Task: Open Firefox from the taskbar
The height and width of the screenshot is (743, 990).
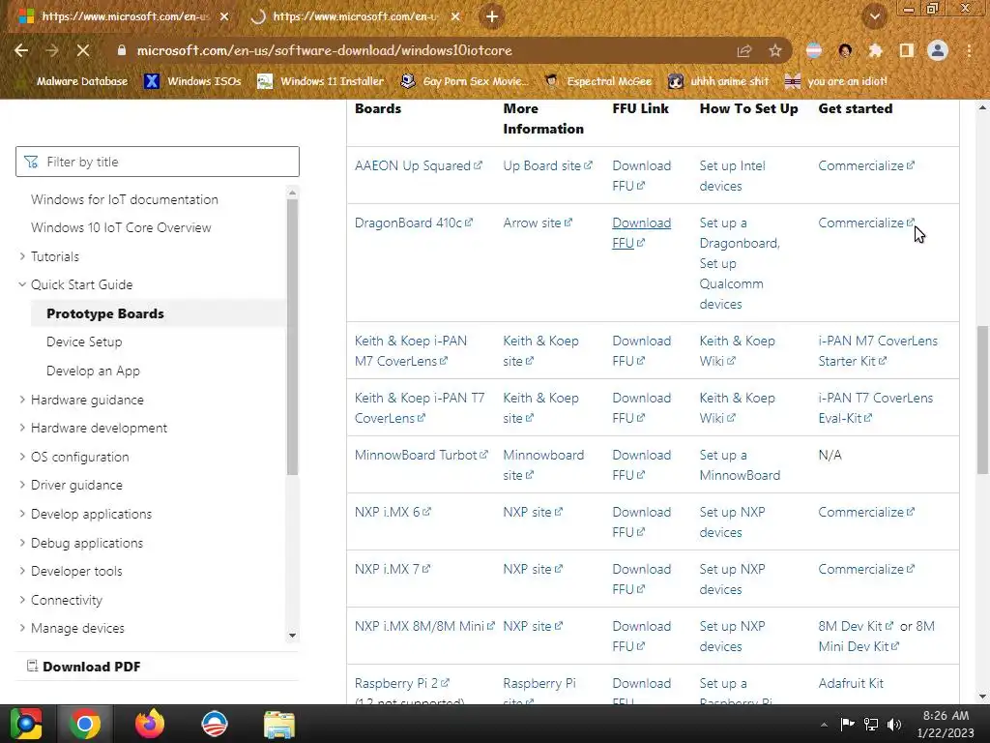Action: point(150,724)
